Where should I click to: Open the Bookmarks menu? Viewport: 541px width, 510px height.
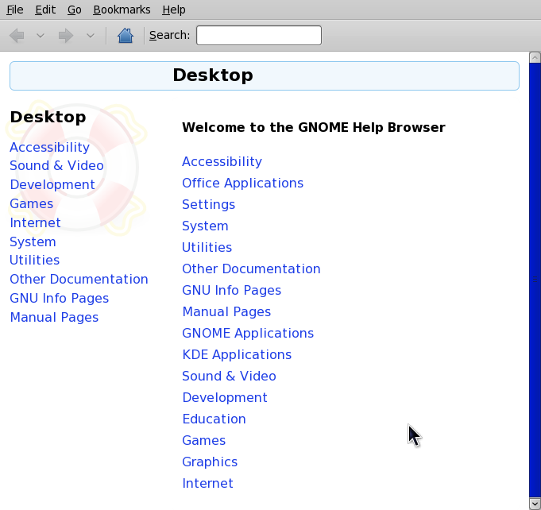pos(122,10)
